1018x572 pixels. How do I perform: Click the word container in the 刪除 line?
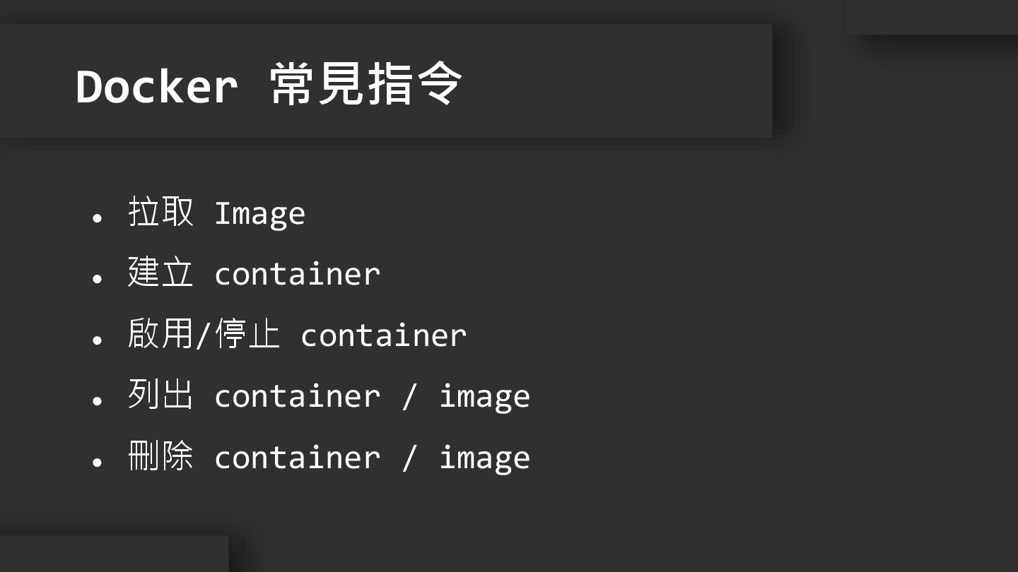(297, 458)
